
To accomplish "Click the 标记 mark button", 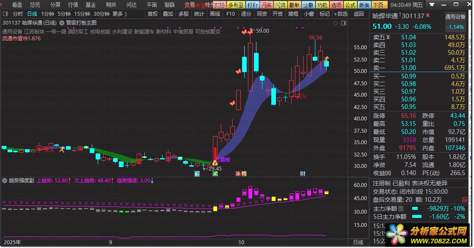I will click(324, 14).
